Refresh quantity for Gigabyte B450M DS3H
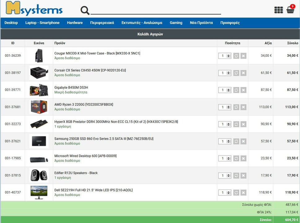The height and width of the screenshot is (223, 300). tap(236, 90)
